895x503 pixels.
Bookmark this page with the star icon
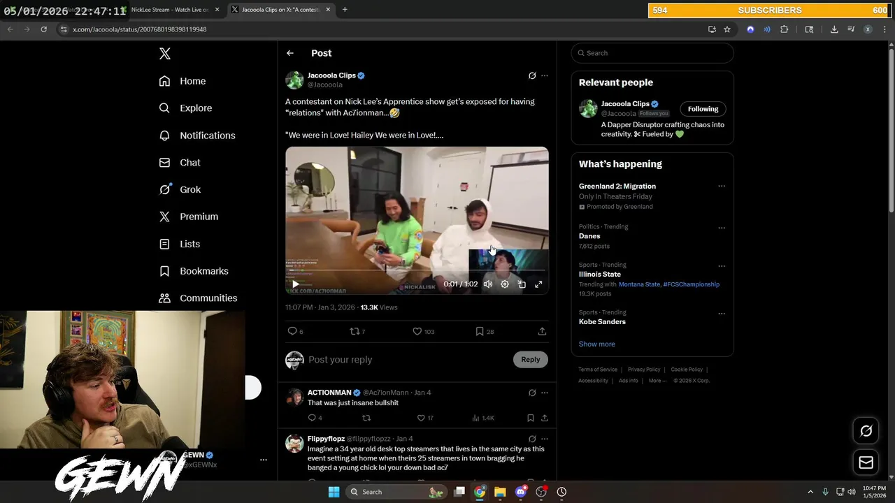point(727,29)
